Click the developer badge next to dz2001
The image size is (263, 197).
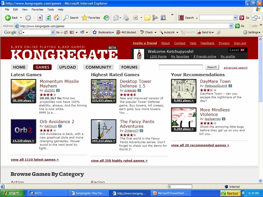[x=58, y=91]
